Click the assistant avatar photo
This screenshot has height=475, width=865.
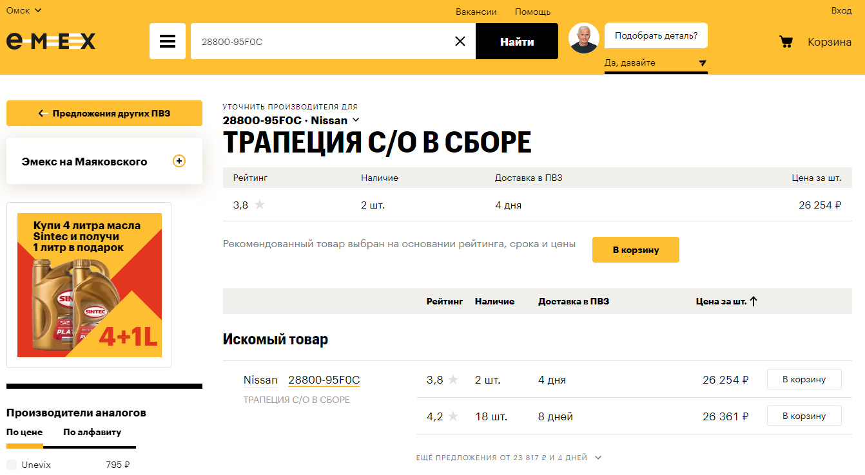tap(584, 39)
